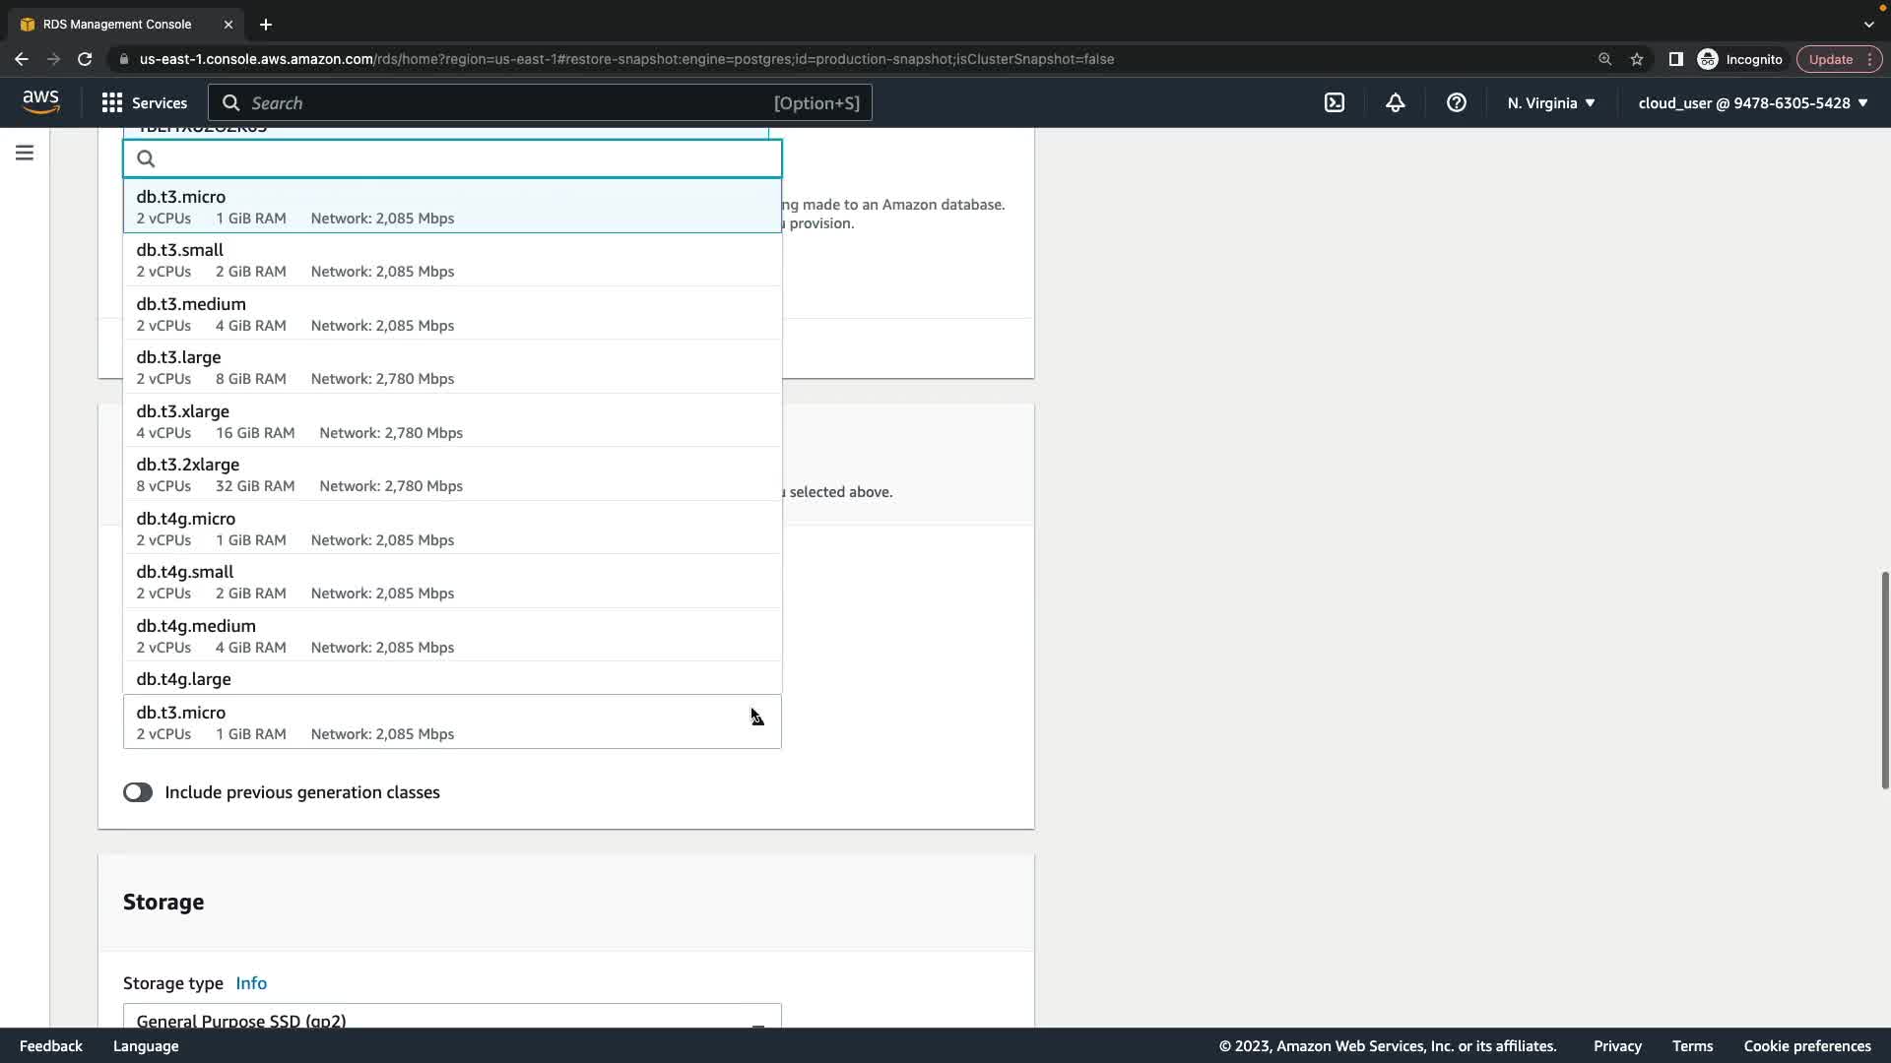Image resolution: width=1891 pixels, height=1063 pixels.
Task: Bookmark this page with star icon
Action: (1637, 59)
